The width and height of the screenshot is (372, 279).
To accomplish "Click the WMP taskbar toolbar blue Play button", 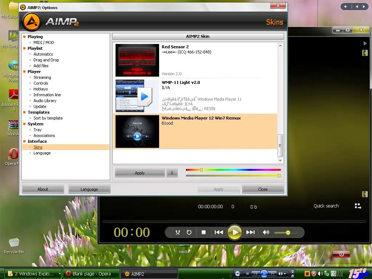I will (x=264, y=274).
